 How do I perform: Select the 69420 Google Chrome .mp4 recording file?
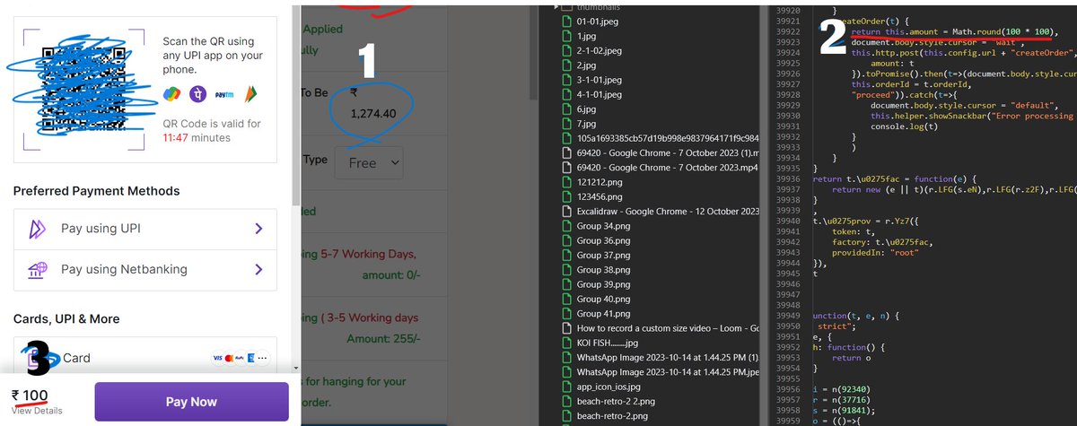point(668,168)
